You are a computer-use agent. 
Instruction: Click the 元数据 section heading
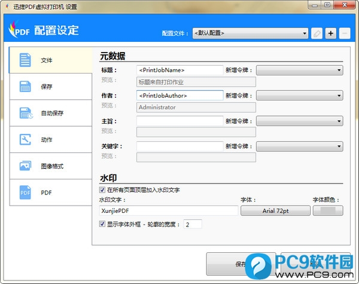coord(112,56)
